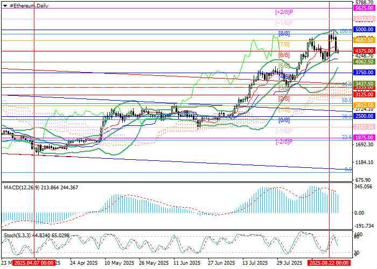This screenshot has width=377, height=269.
Task: Click the 26 May 2025 date label
Action: [x=153, y=263]
